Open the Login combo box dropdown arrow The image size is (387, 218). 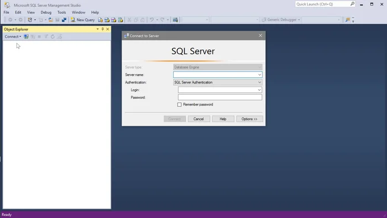[259, 90]
